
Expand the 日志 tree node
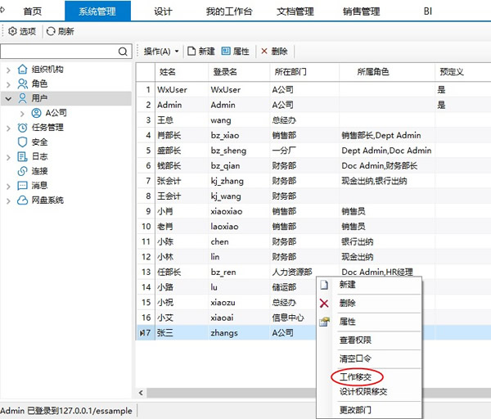coord(8,157)
